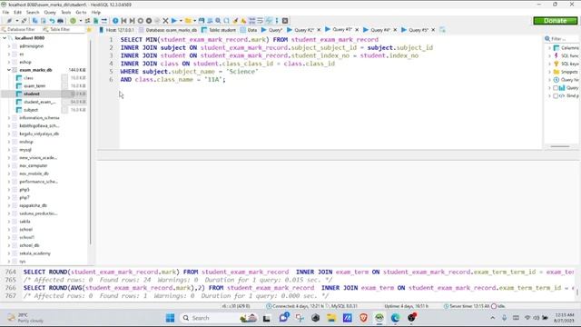Open the File menu
Screen dimensions: 581x327
pyautogui.click(x=5, y=12)
